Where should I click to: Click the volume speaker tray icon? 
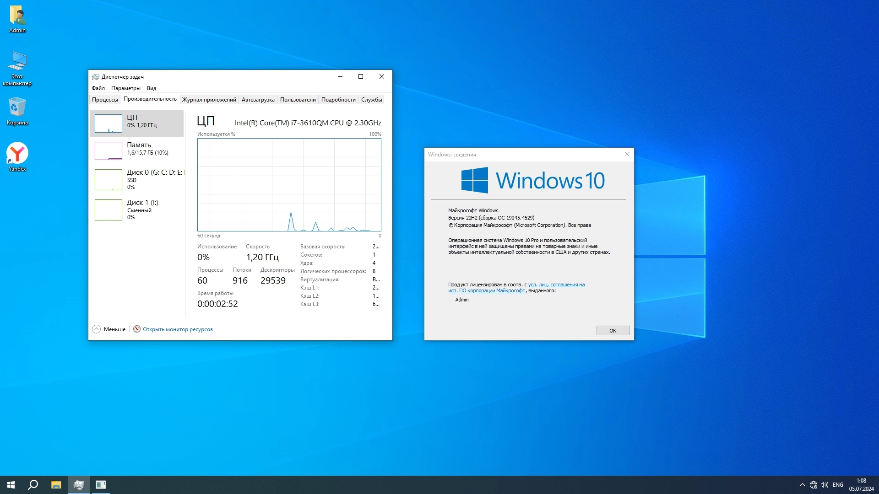[x=825, y=485]
